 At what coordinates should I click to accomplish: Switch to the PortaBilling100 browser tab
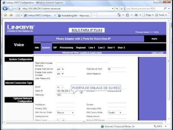pos(75,16)
